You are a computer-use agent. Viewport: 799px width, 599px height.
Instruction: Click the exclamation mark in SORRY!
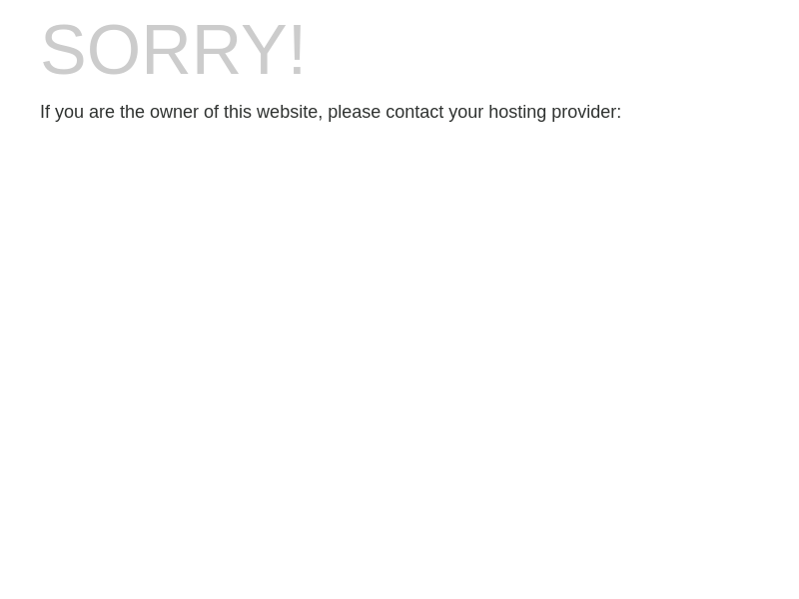click(x=297, y=49)
